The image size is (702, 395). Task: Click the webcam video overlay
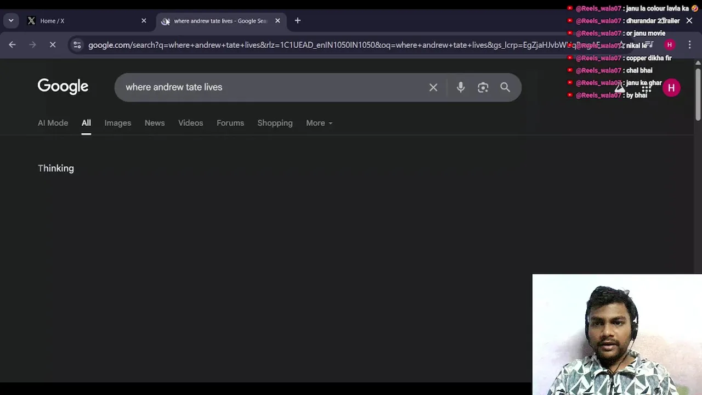click(617, 335)
